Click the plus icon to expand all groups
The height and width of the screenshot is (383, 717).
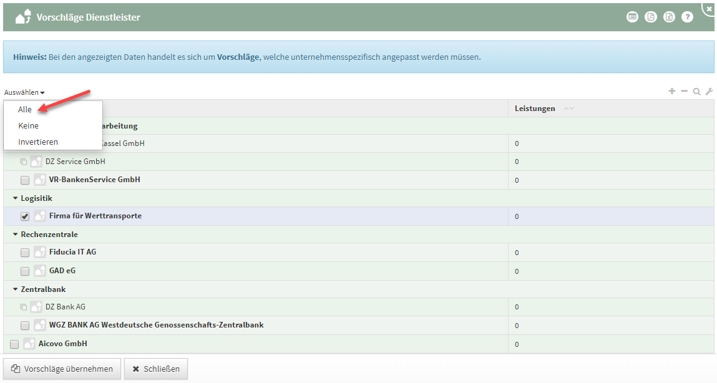672,92
